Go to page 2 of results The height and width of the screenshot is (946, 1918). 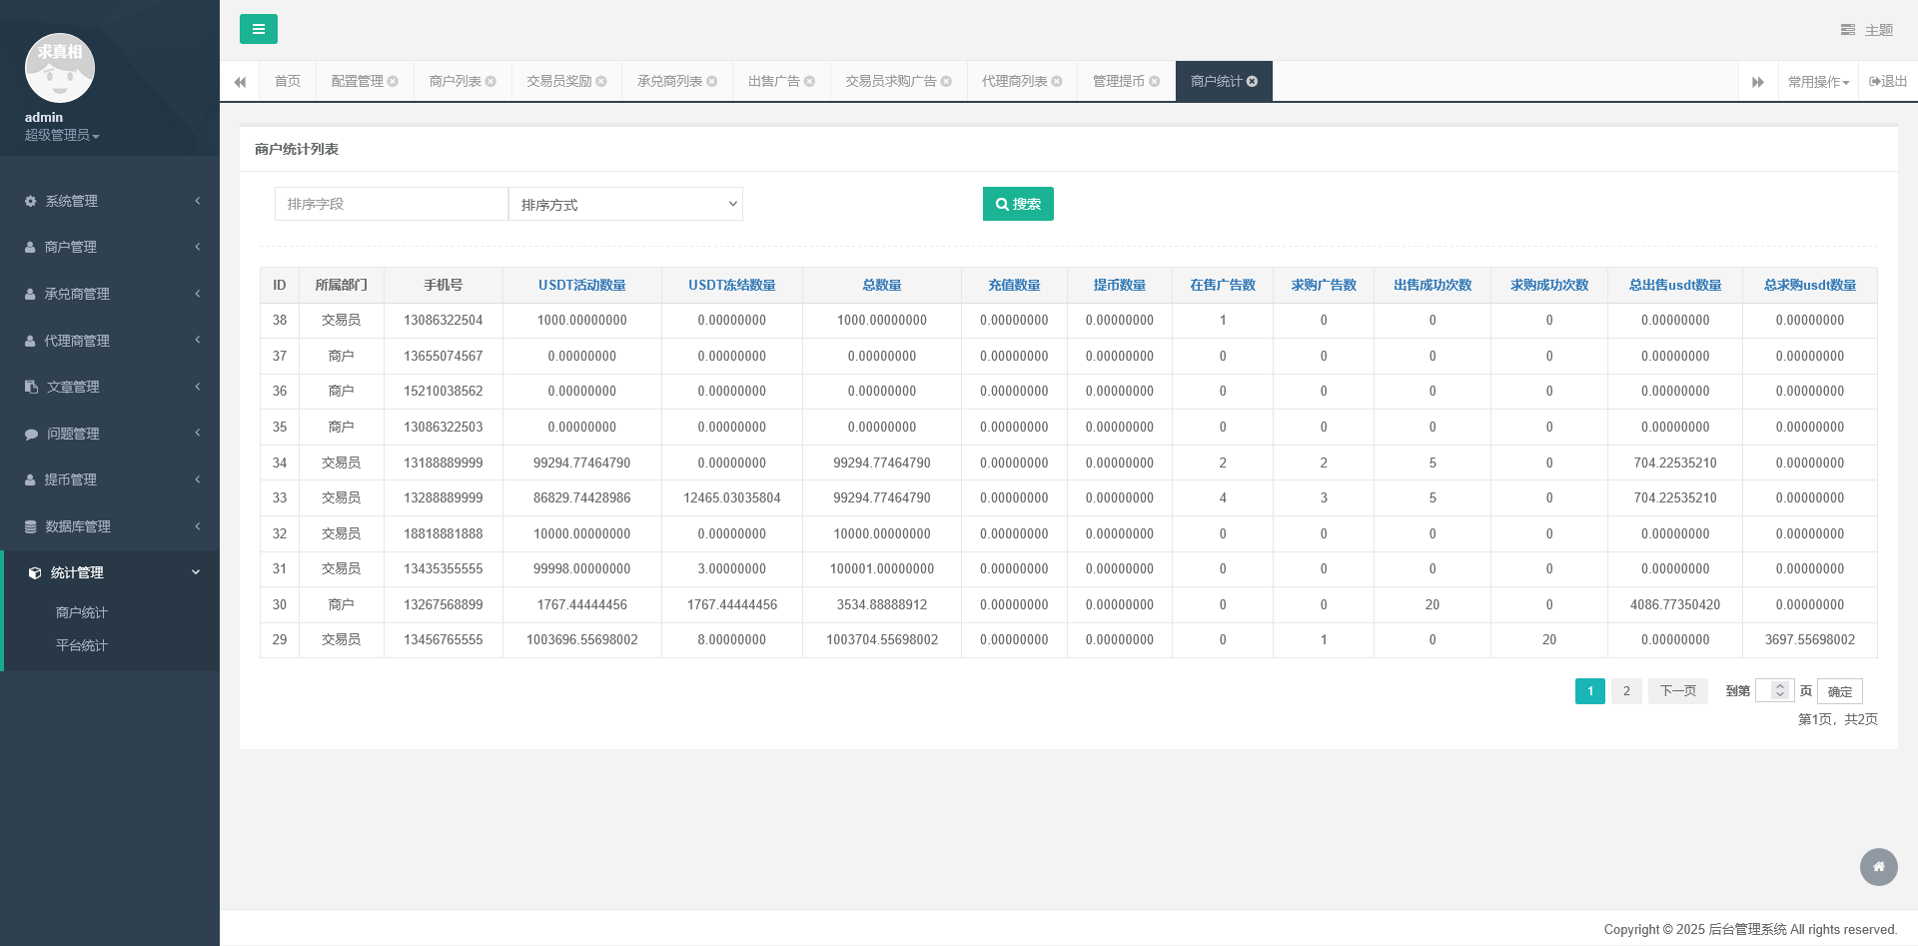[x=1625, y=691]
